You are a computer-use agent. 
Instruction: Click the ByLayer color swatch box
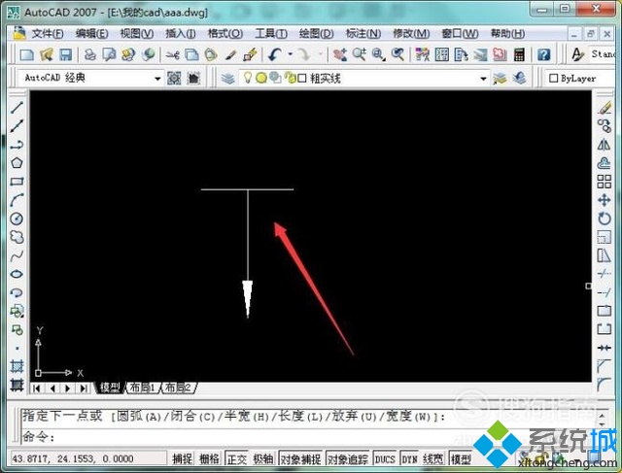(x=553, y=79)
